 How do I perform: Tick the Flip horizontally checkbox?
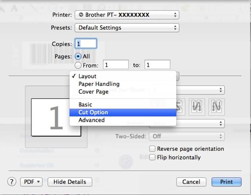(153, 157)
